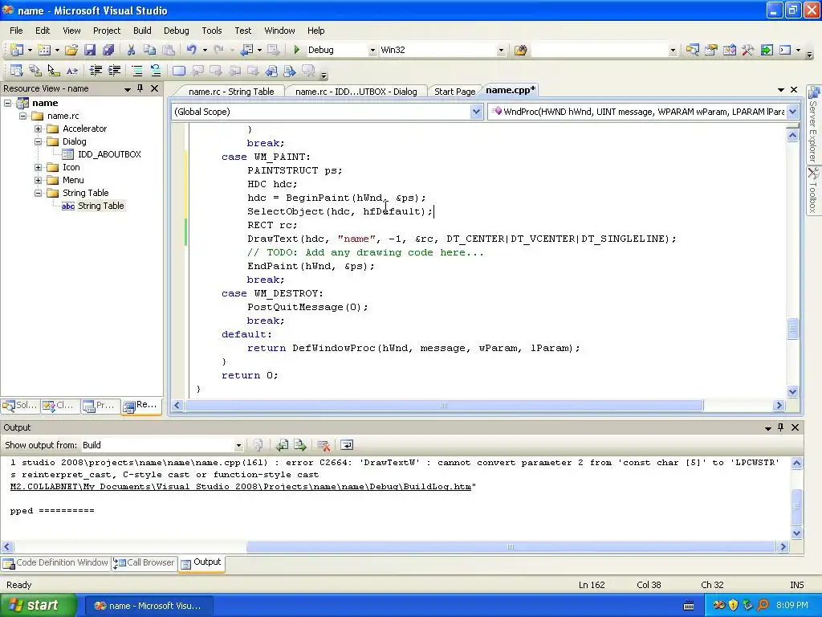Expand the Icon folder in the tree

coord(39,167)
